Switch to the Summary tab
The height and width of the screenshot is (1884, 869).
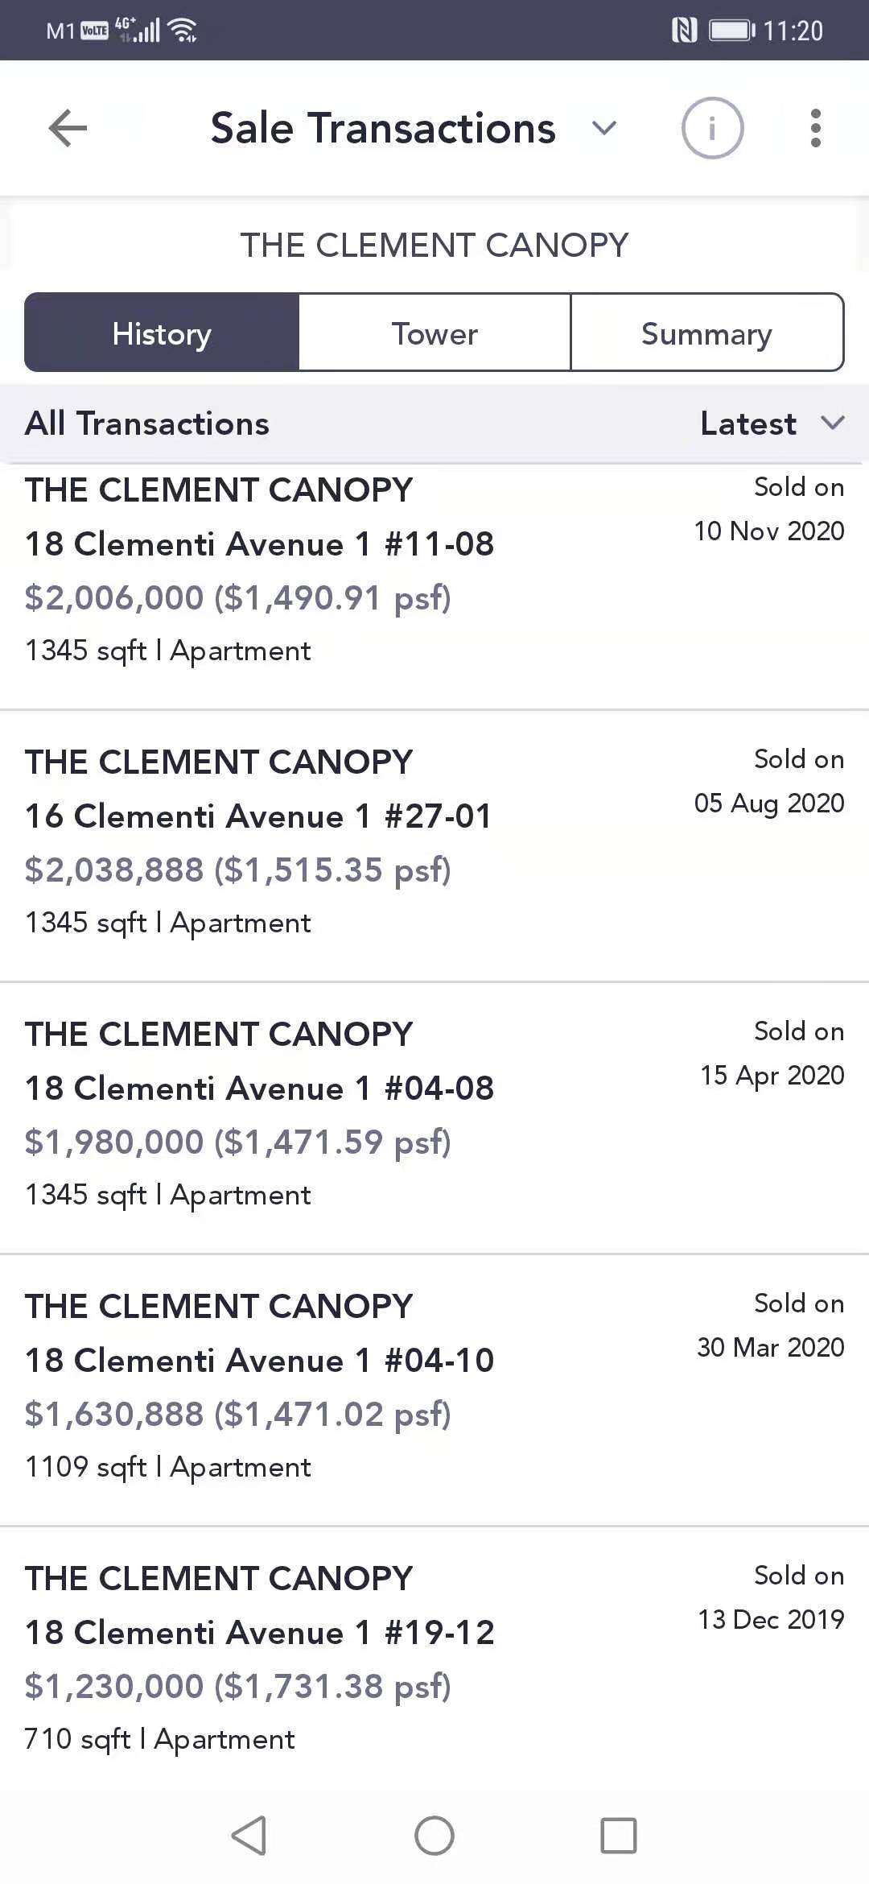click(x=706, y=333)
